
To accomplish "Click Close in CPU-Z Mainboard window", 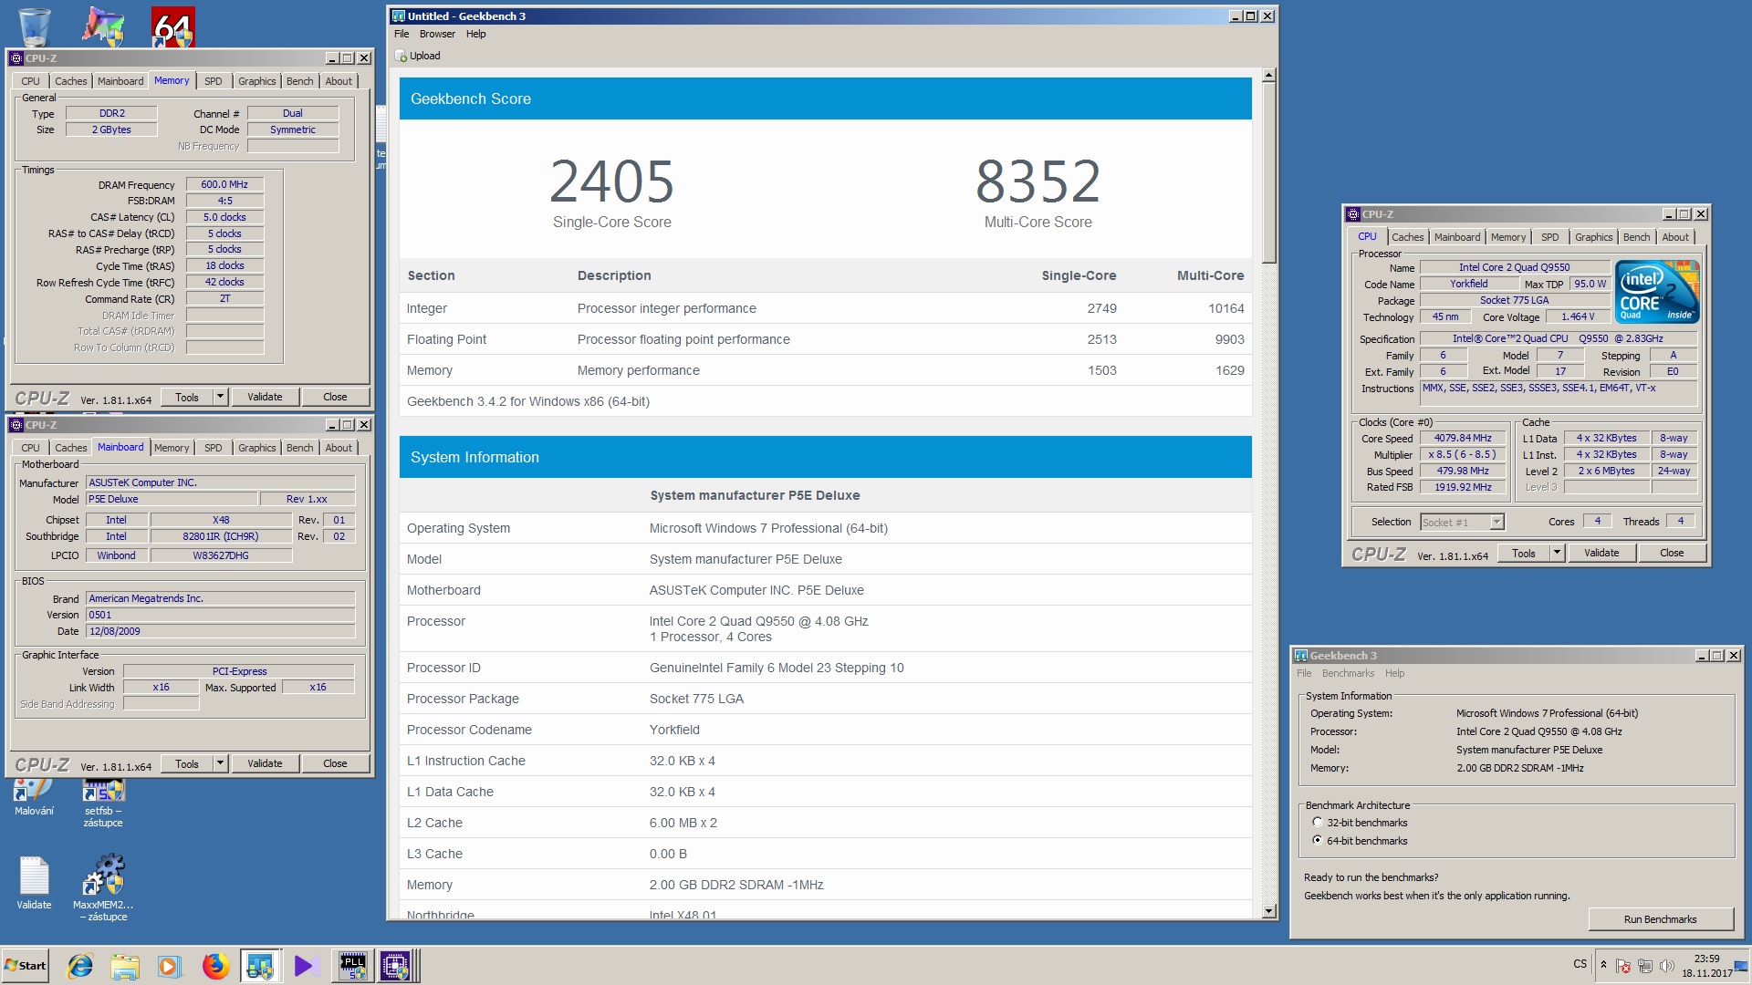I will 335,763.
